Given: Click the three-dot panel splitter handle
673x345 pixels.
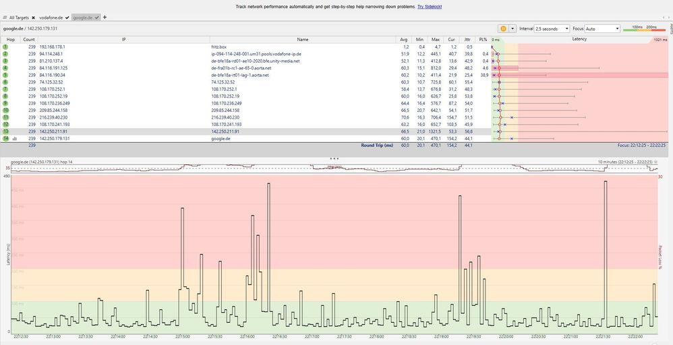Looking at the screenshot, I should click(x=334, y=158).
